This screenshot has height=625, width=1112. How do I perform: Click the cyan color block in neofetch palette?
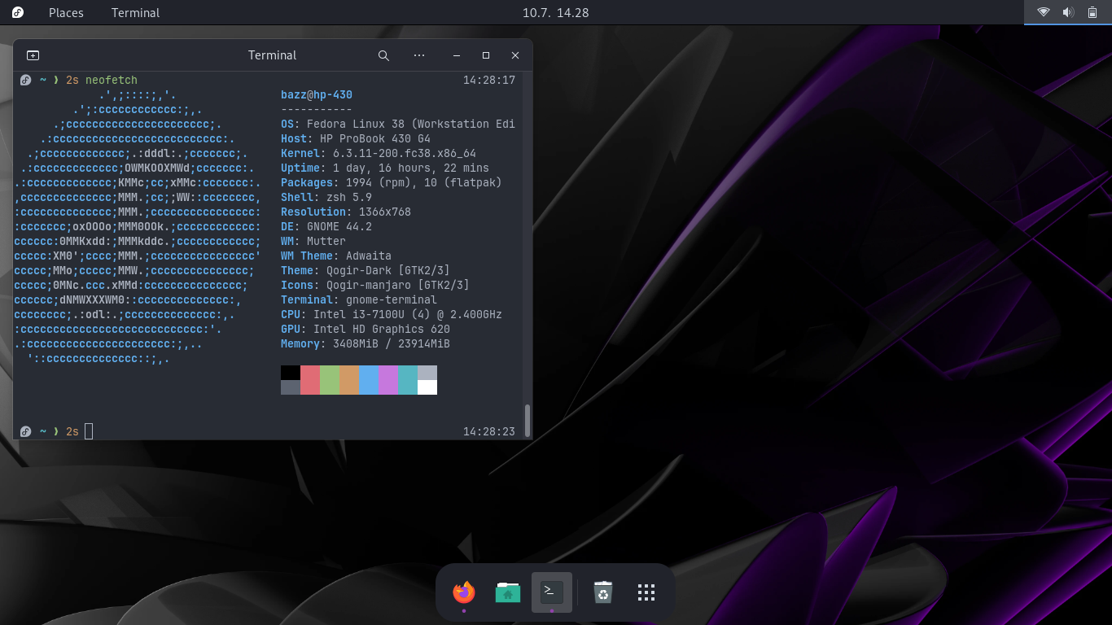[408, 380]
